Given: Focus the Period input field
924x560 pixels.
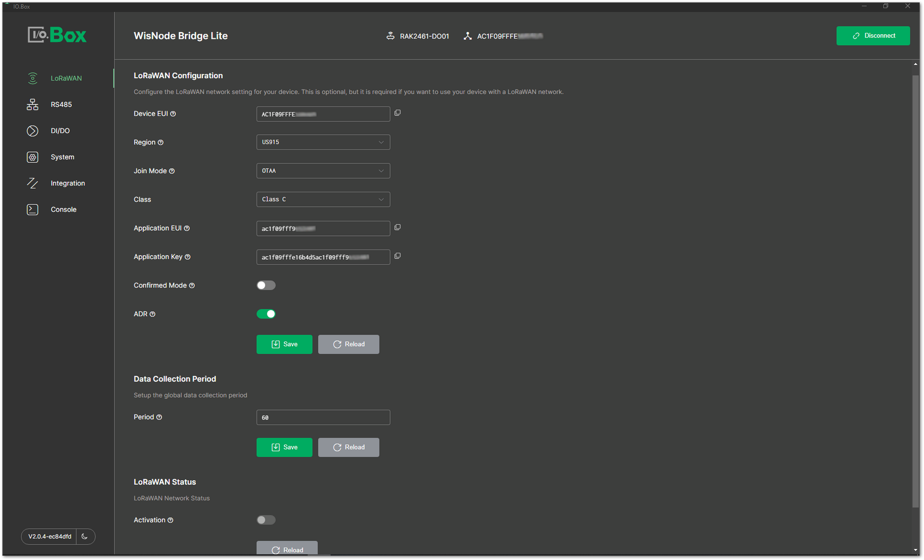Looking at the screenshot, I should (x=323, y=417).
